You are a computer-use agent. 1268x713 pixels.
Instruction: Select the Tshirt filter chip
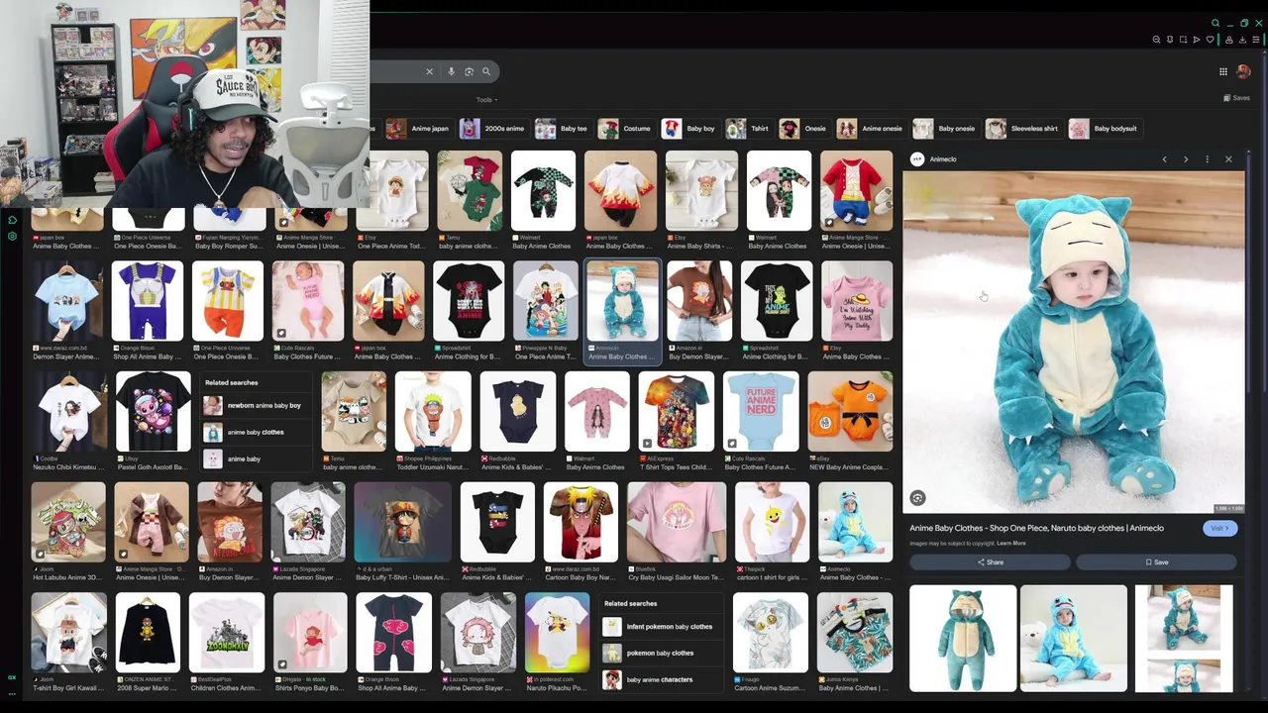click(x=748, y=129)
